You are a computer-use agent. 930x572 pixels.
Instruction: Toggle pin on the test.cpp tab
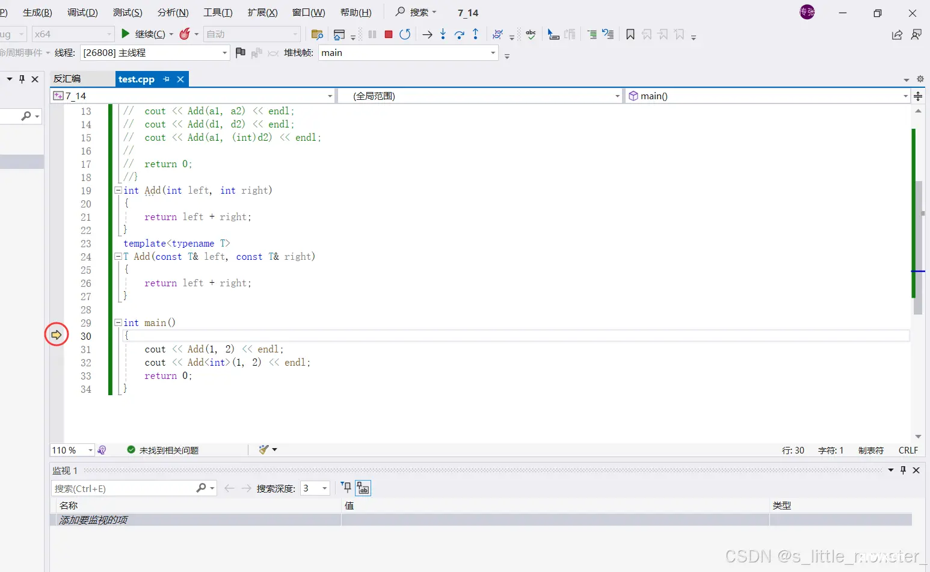[x=166, y=79]
